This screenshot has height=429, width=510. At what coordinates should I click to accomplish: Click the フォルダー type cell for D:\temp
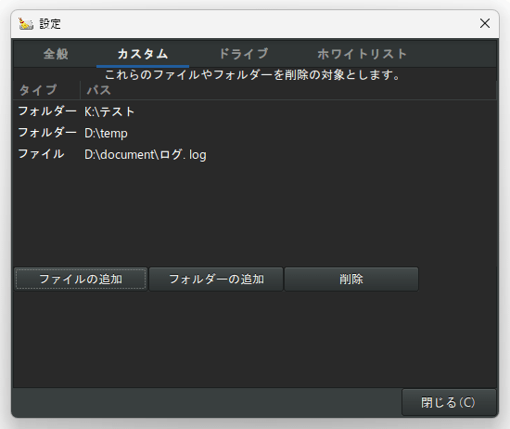click(47, 133)
